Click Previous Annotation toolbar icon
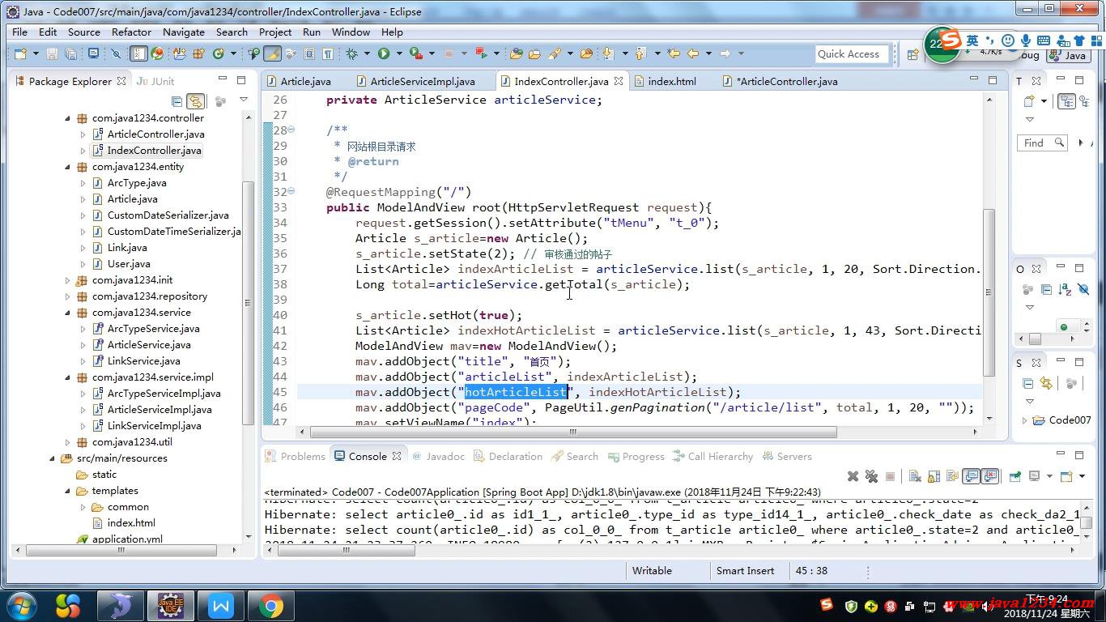The image size is (1106, 622). [x=640, y=53]
